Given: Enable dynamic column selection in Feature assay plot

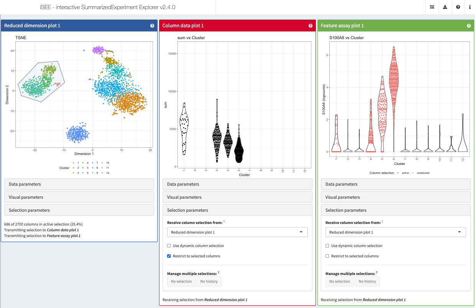Looking at the screenshot, I should point(327,246).
